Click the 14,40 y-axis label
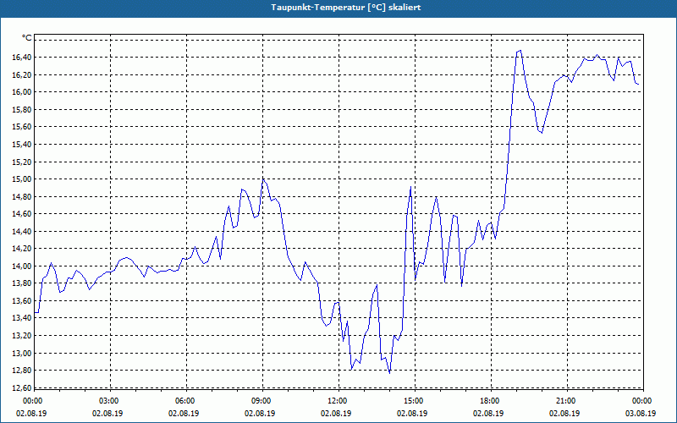The width and height of the screenshot is (677, 423). click(22, 231)
